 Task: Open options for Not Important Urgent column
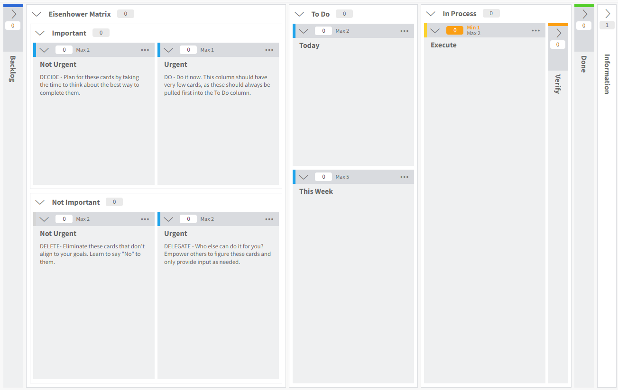[x=269, y=219]
